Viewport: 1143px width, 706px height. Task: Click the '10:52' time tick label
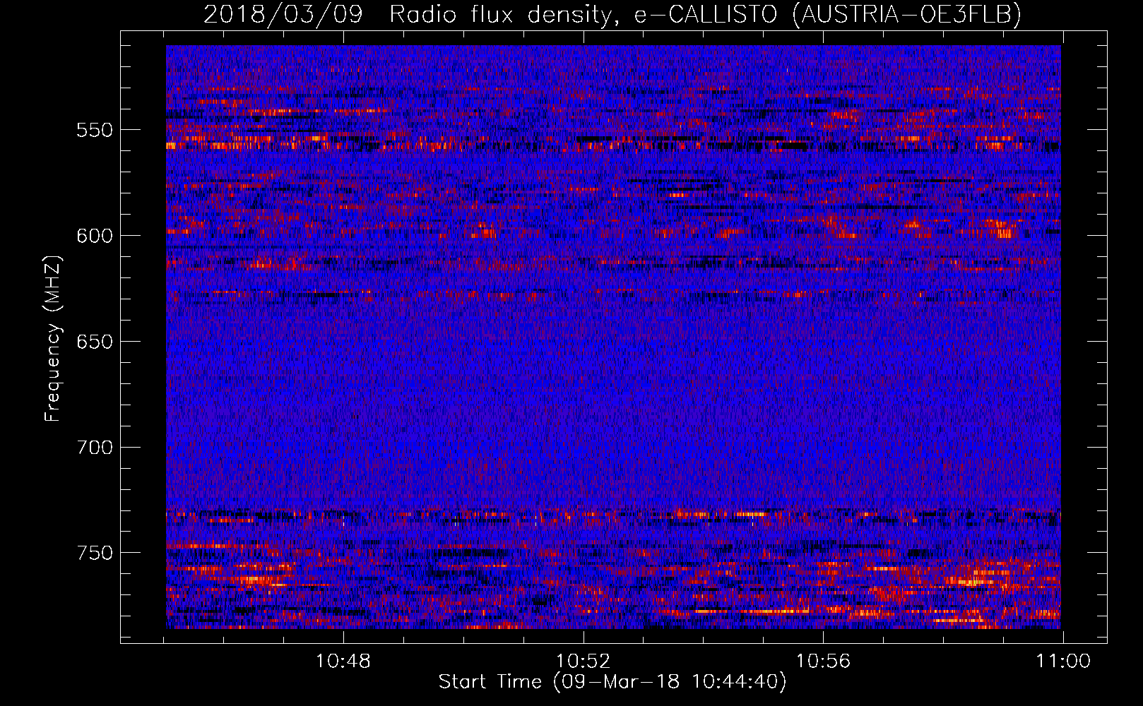click(x=583, y=662)
